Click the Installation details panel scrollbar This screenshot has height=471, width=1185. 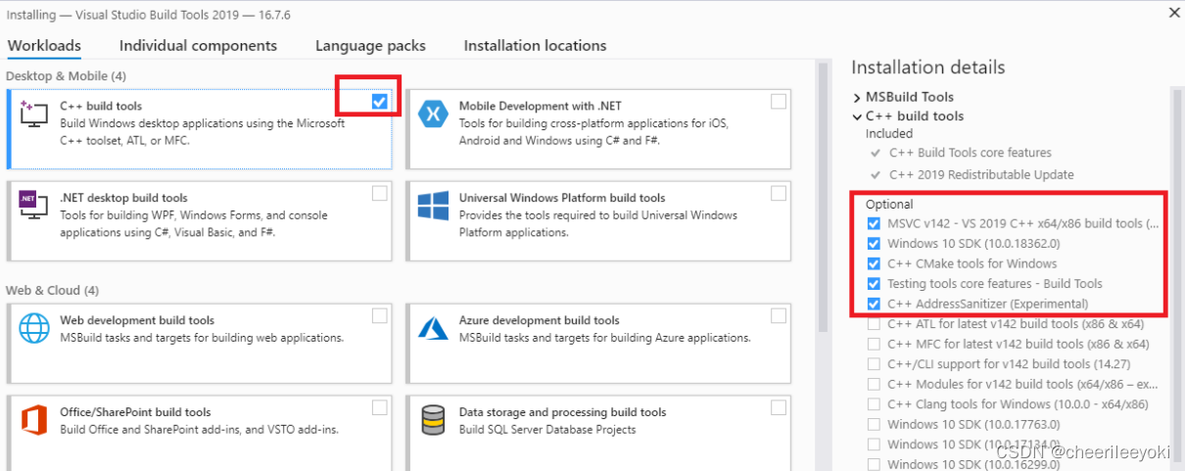click(1176, 274)
